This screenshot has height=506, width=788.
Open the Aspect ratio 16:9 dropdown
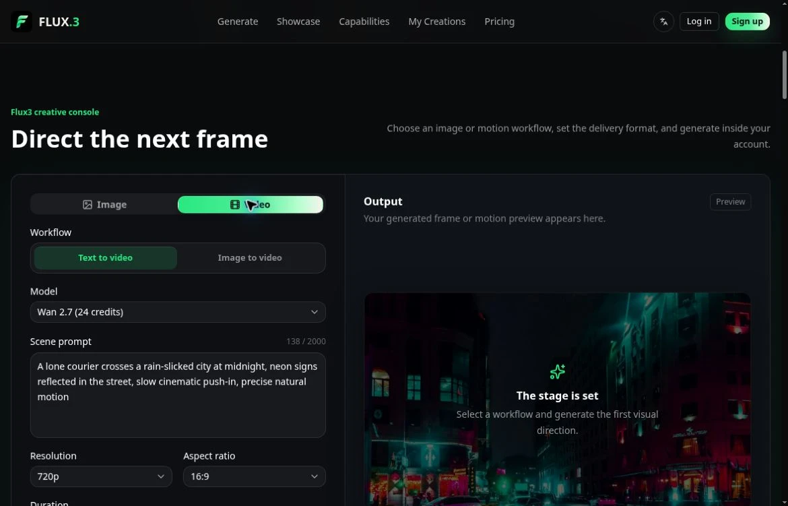[x=255, y=476]
